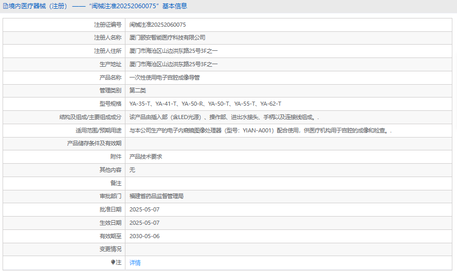457x272 pixels.
Task: Click the document icon beside the page title
Action: pos(5,6)
